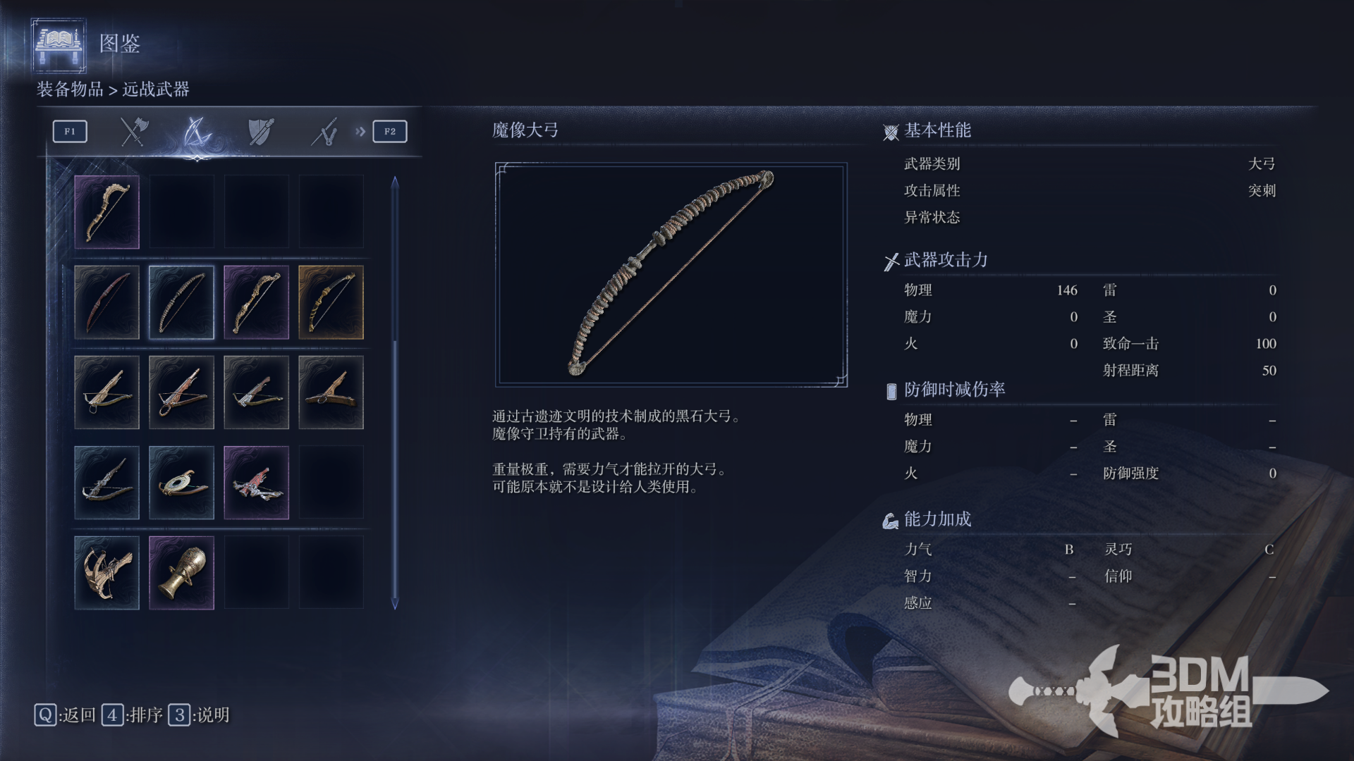Open the sword and staff category tab
This screenshot has width=1354, height=761.
coord(324,132)
